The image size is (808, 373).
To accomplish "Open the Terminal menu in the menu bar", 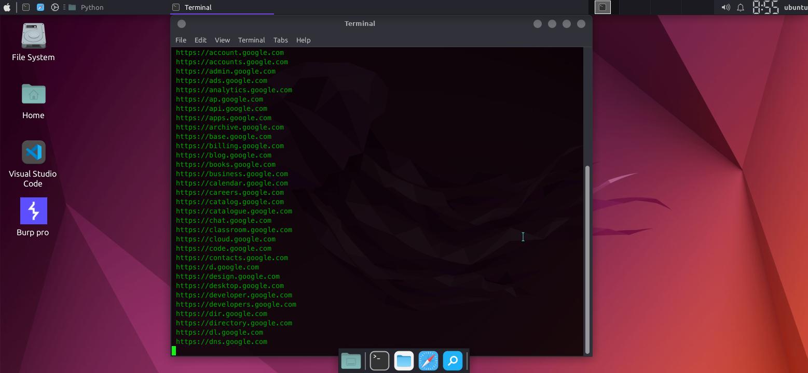I will point(251,40).
